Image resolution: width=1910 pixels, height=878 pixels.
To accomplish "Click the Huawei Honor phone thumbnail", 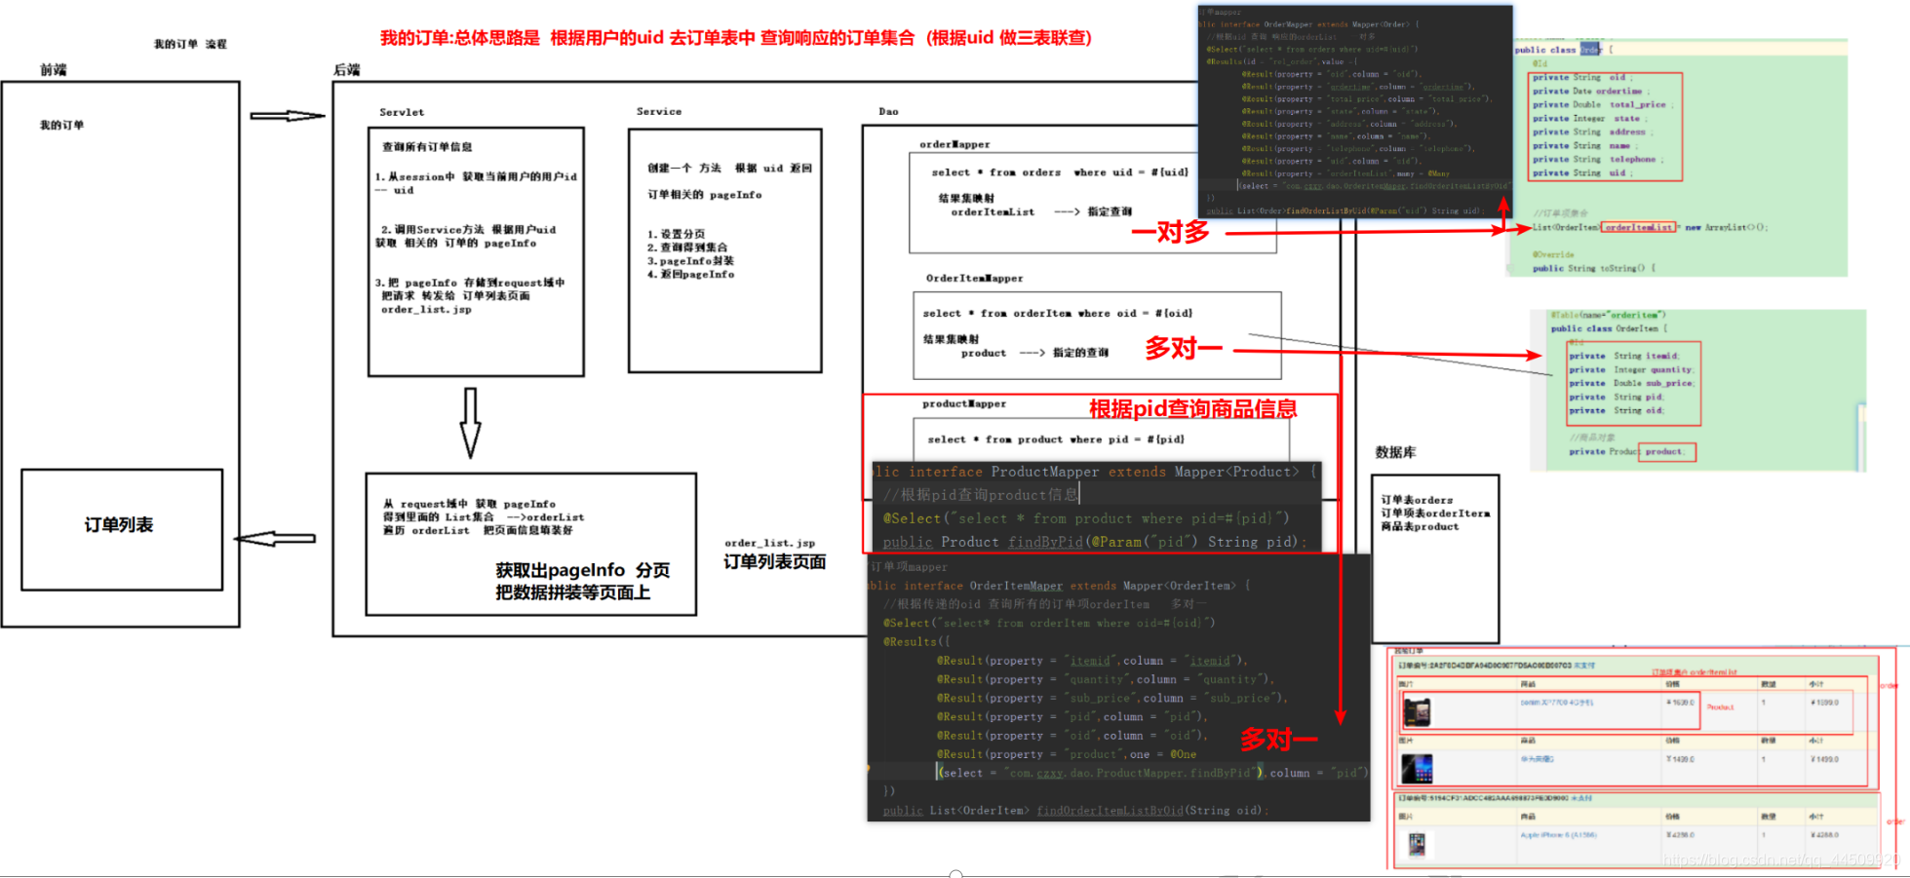I will click(x=1417, y=769).
